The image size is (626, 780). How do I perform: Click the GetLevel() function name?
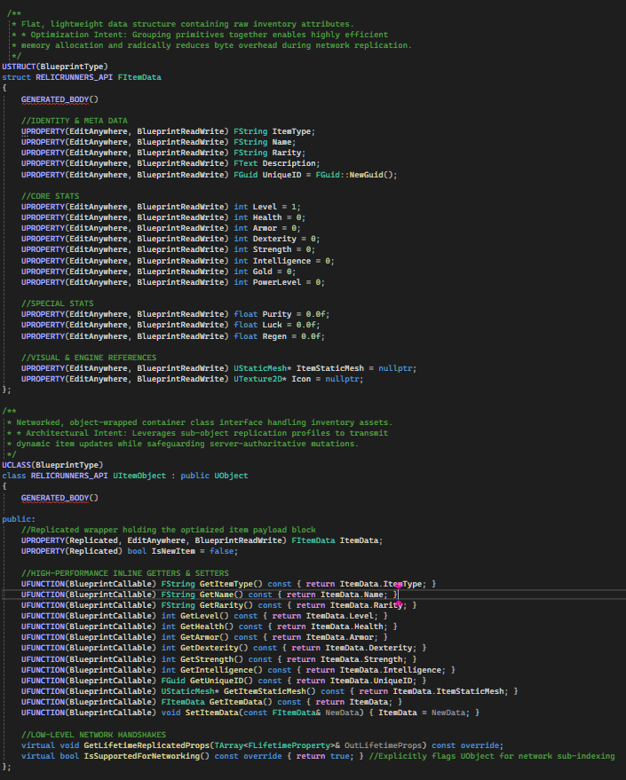tap(204, 616)
